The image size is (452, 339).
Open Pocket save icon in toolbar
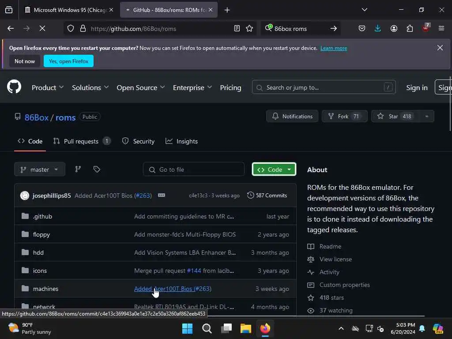pos(362,29)
